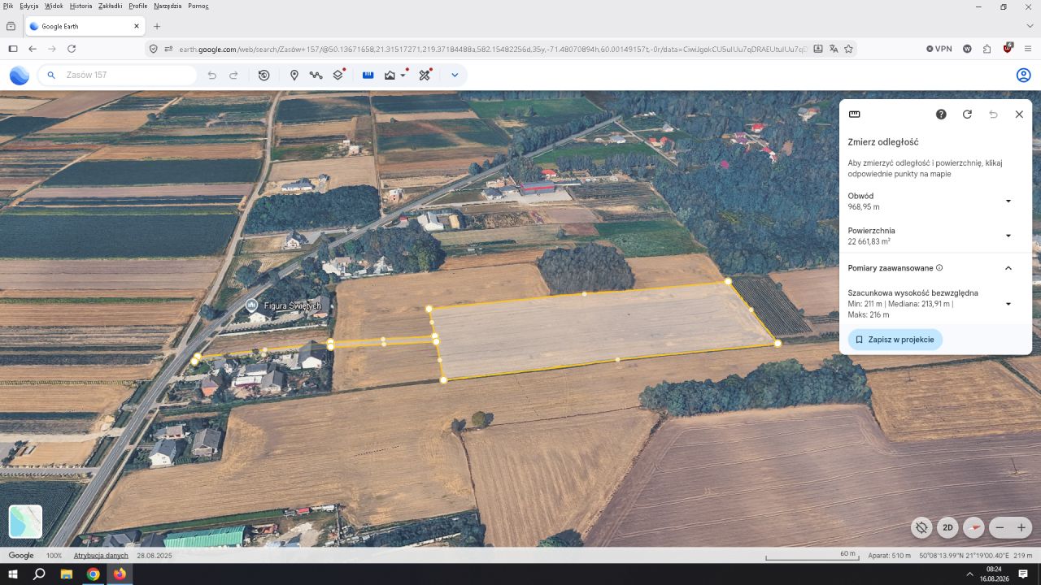The height and width of the screenshot is (585, 1041).
Task: Open the Widok menu
Action: point(54,6)
